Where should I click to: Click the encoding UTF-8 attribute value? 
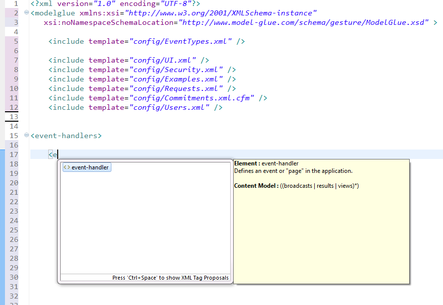pyautogui.click(x=176, y=3)
